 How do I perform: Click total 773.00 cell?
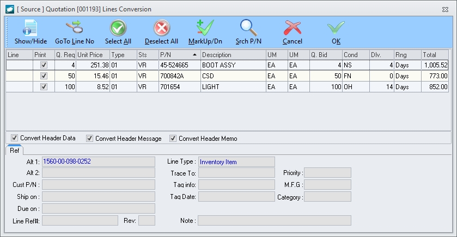(x=435, y=76)
